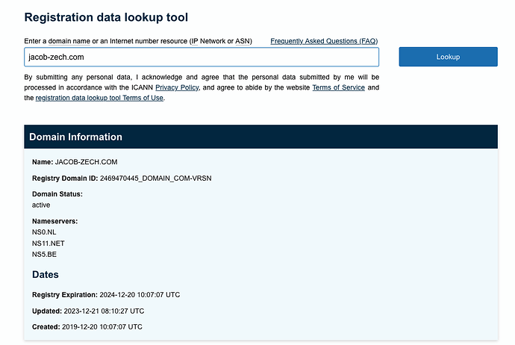Screen dimensions: 515x345
Task: Focus the domain name input field
Action: (202, 57)
